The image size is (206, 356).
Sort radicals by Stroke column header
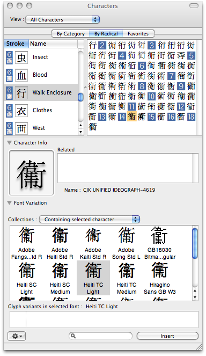tap(16, 43)
